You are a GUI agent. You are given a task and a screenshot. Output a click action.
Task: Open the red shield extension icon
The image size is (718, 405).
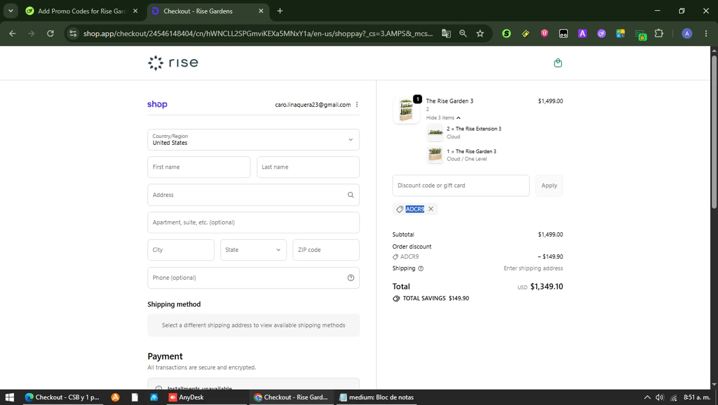click(544, 33)
